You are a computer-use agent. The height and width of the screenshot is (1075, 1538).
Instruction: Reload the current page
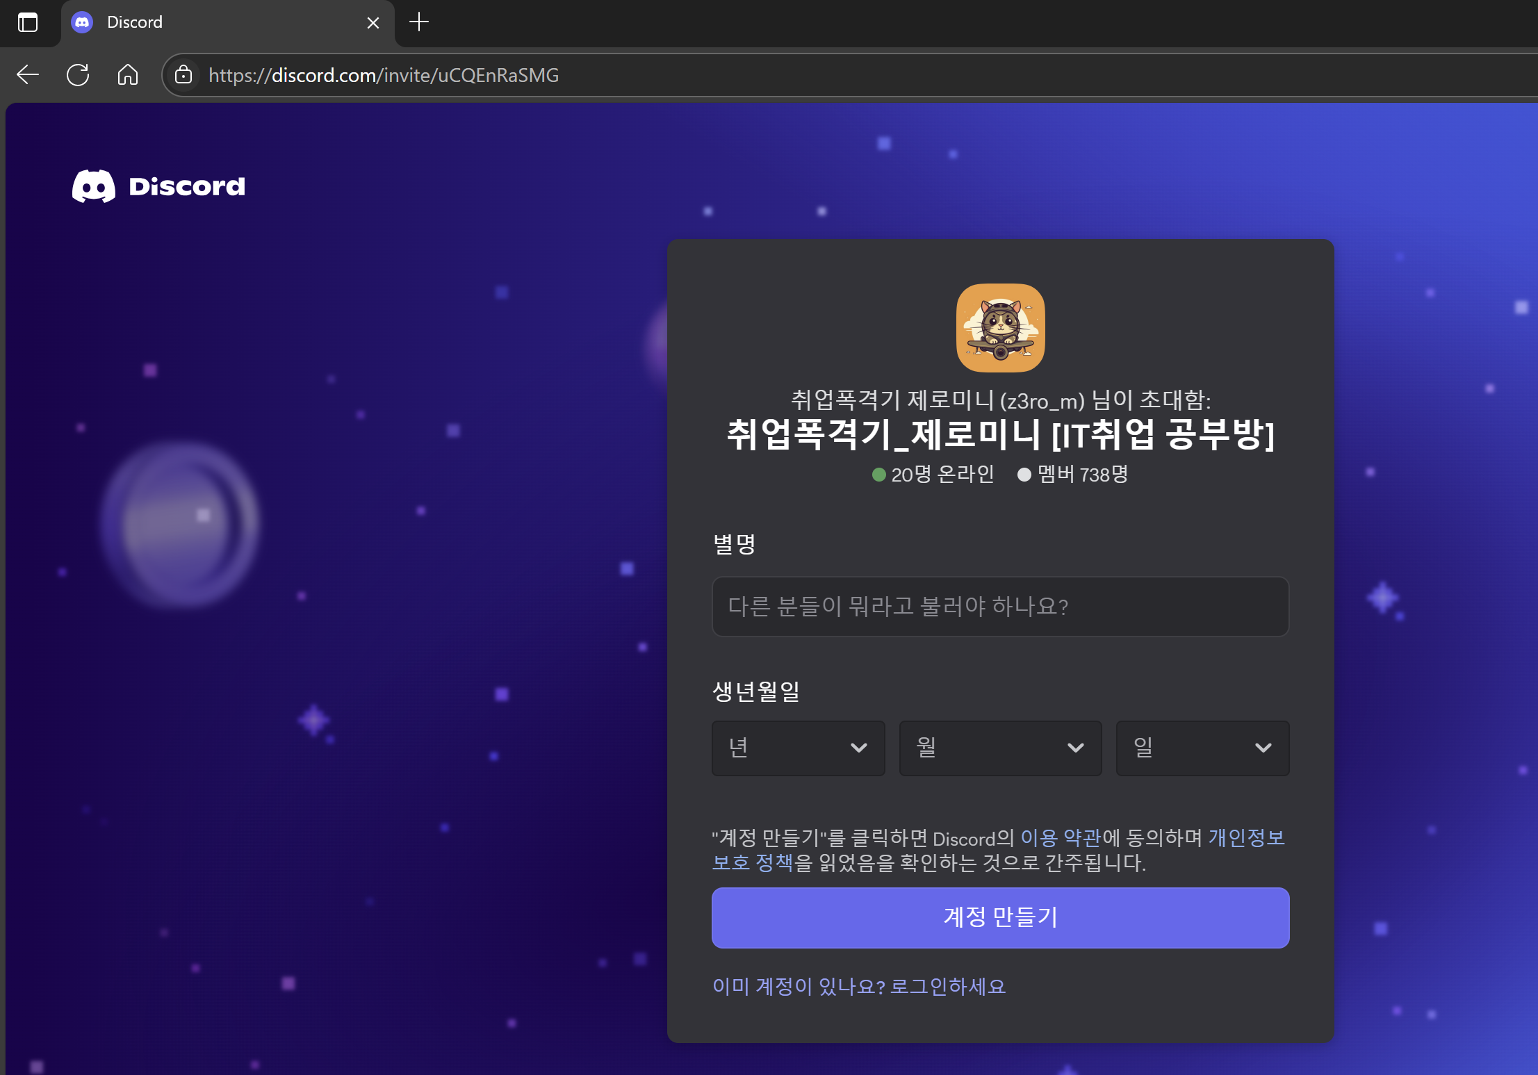[x=78, y=74]
